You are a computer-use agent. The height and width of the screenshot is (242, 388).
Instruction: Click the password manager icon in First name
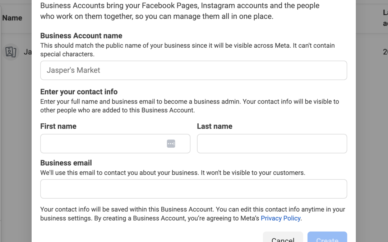coord(171,144)
